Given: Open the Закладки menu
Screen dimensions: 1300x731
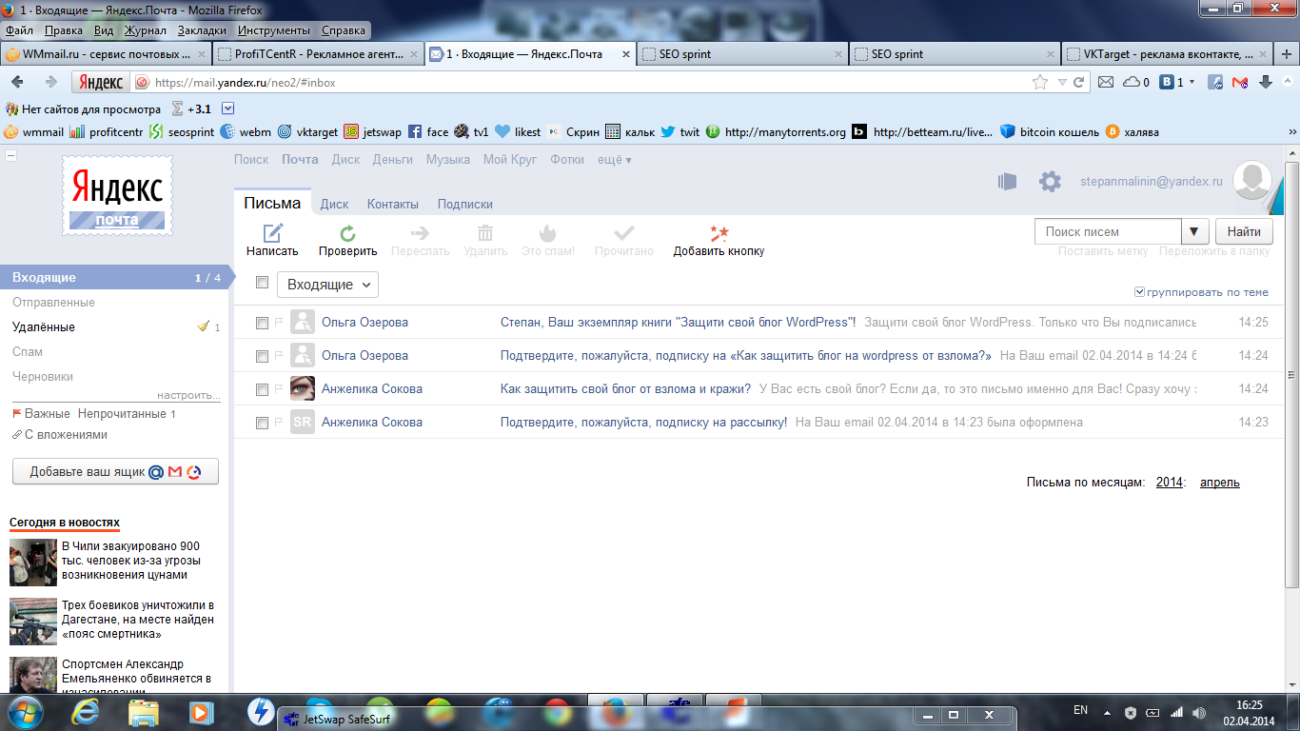Looking at the screenshot, I should 202,30.
